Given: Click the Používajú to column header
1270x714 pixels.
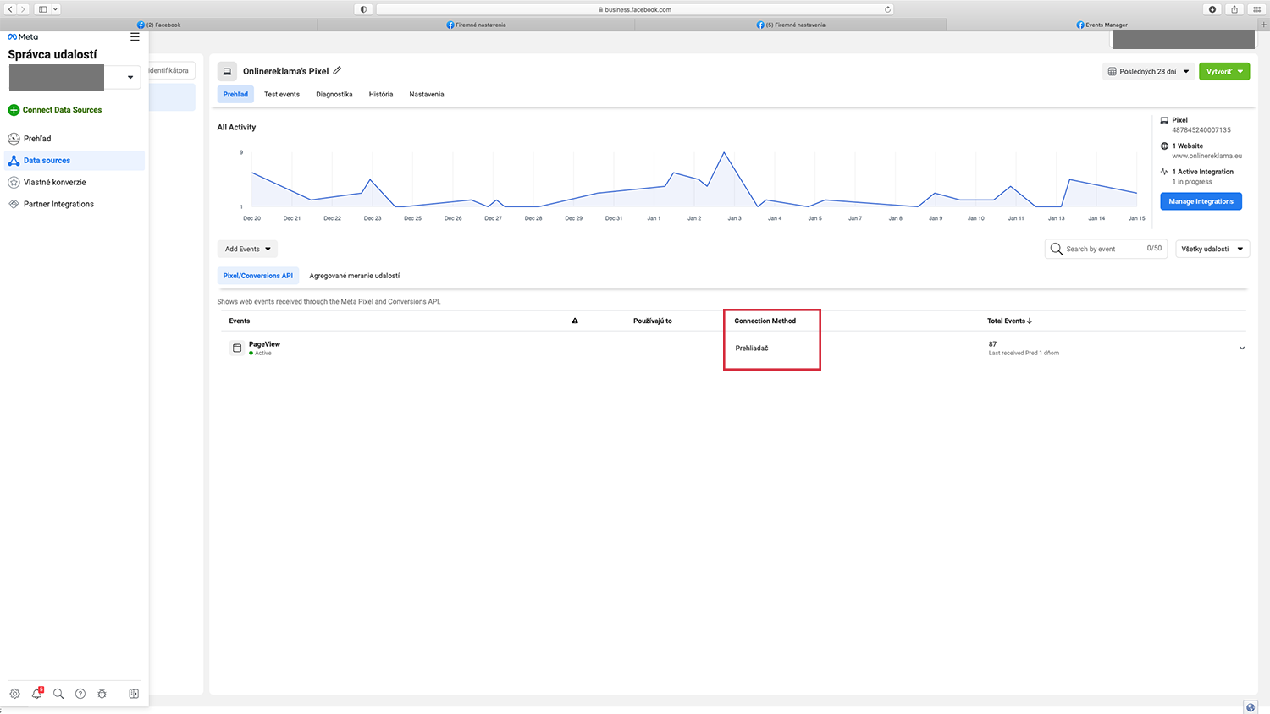Looking at the screenshot, I should coord(653,321).
